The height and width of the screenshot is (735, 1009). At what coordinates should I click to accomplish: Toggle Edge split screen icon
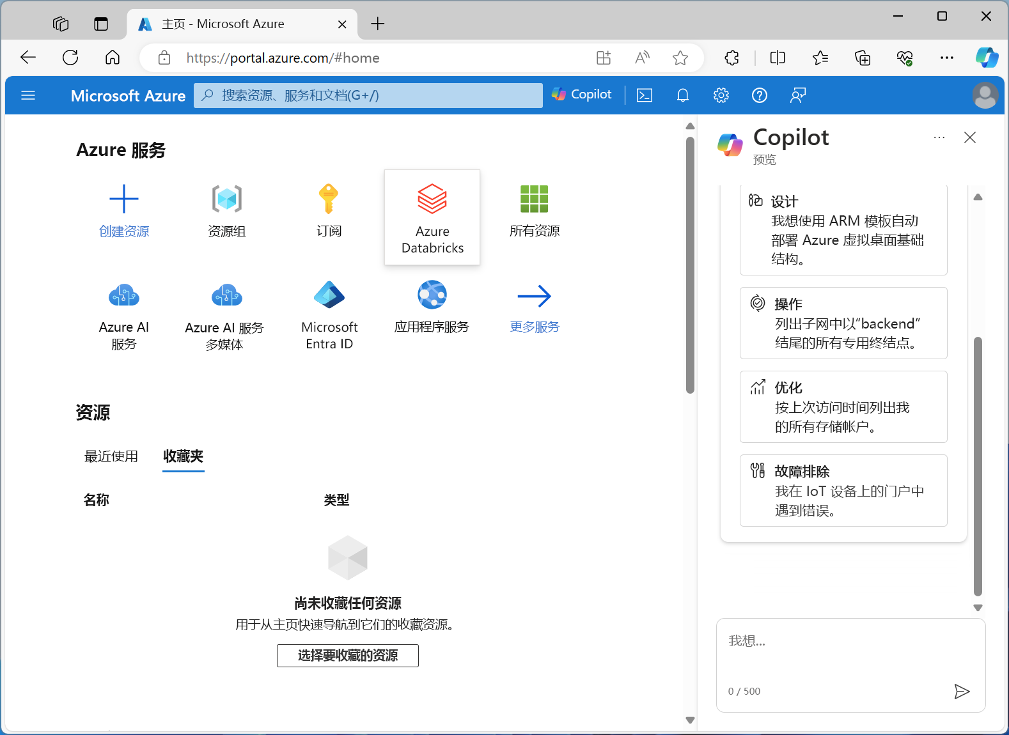point(778,58)
